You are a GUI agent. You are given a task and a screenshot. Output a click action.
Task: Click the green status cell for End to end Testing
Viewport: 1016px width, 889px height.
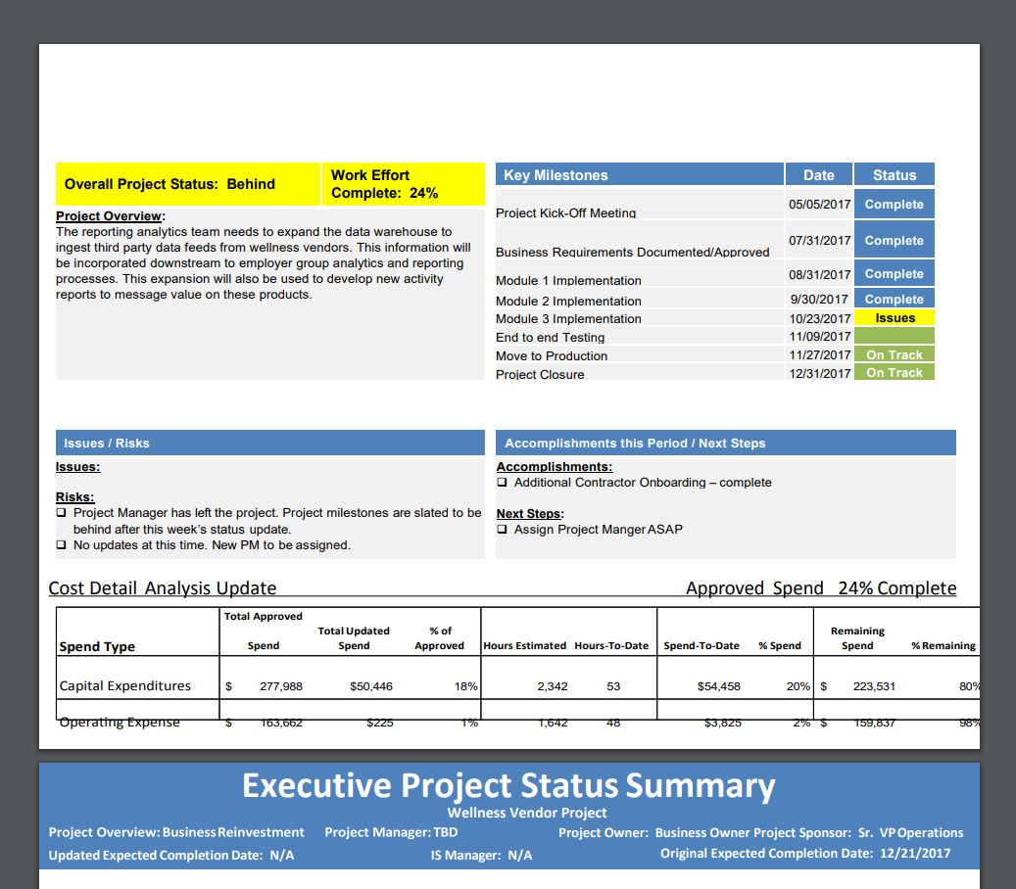[893, 336]
